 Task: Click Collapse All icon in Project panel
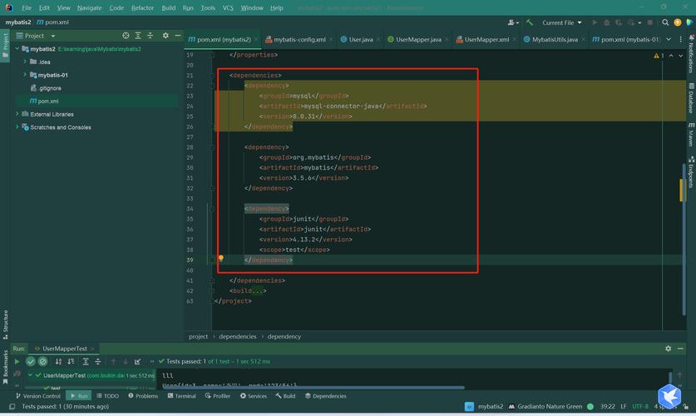pyautogui.click(x=150, y=36)
